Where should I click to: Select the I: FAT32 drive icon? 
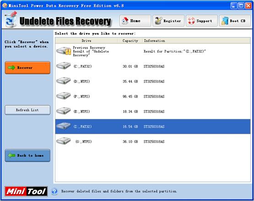pos(64,126)
